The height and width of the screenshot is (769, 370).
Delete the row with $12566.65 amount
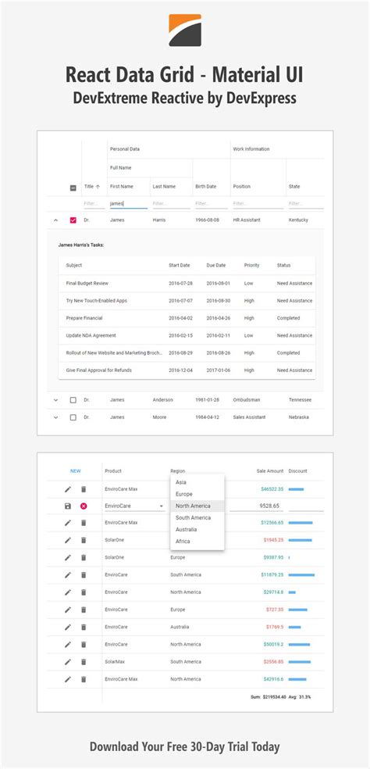tap(84, 522)
